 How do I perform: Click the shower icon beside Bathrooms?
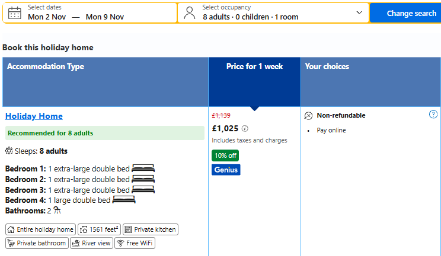[57, 210]
